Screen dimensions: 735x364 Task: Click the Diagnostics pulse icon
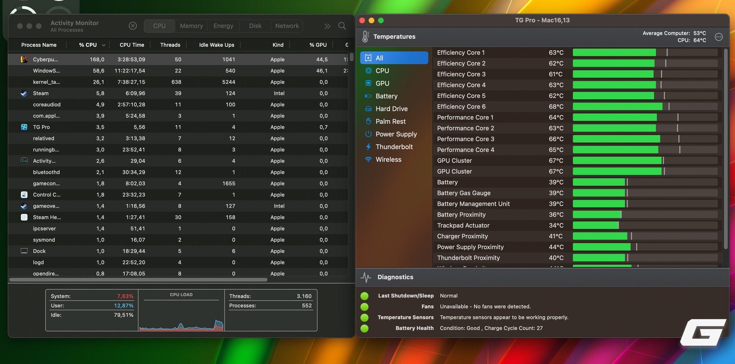pyautogui.click(x=366, y=277)
